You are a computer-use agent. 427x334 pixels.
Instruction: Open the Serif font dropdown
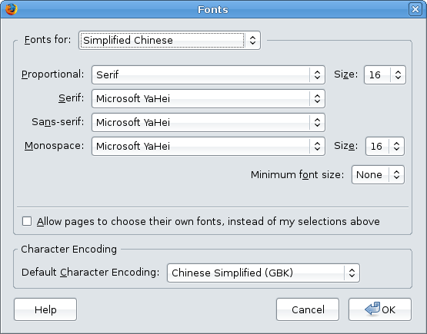(x=208, y=98)
